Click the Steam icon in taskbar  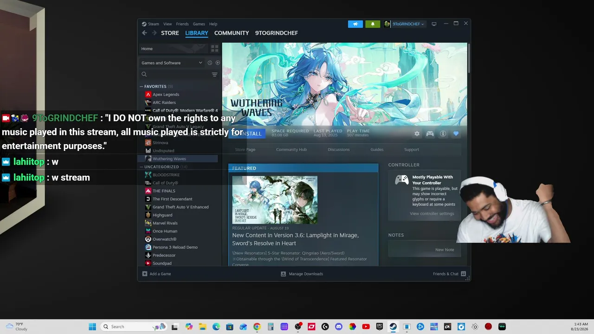pos(393,327)
